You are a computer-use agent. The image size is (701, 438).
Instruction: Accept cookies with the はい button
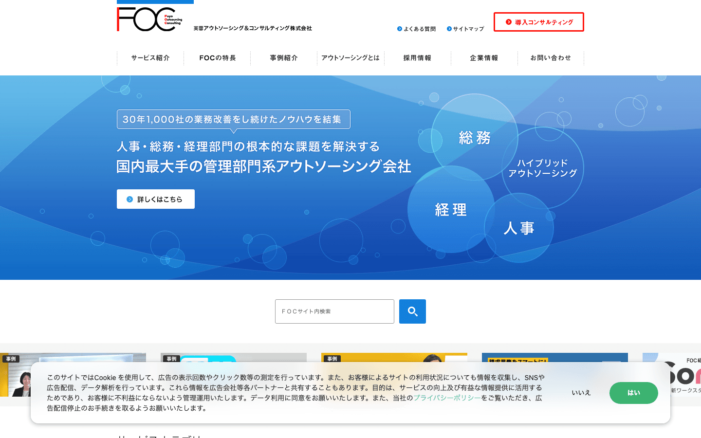click(x=634, y=393)
